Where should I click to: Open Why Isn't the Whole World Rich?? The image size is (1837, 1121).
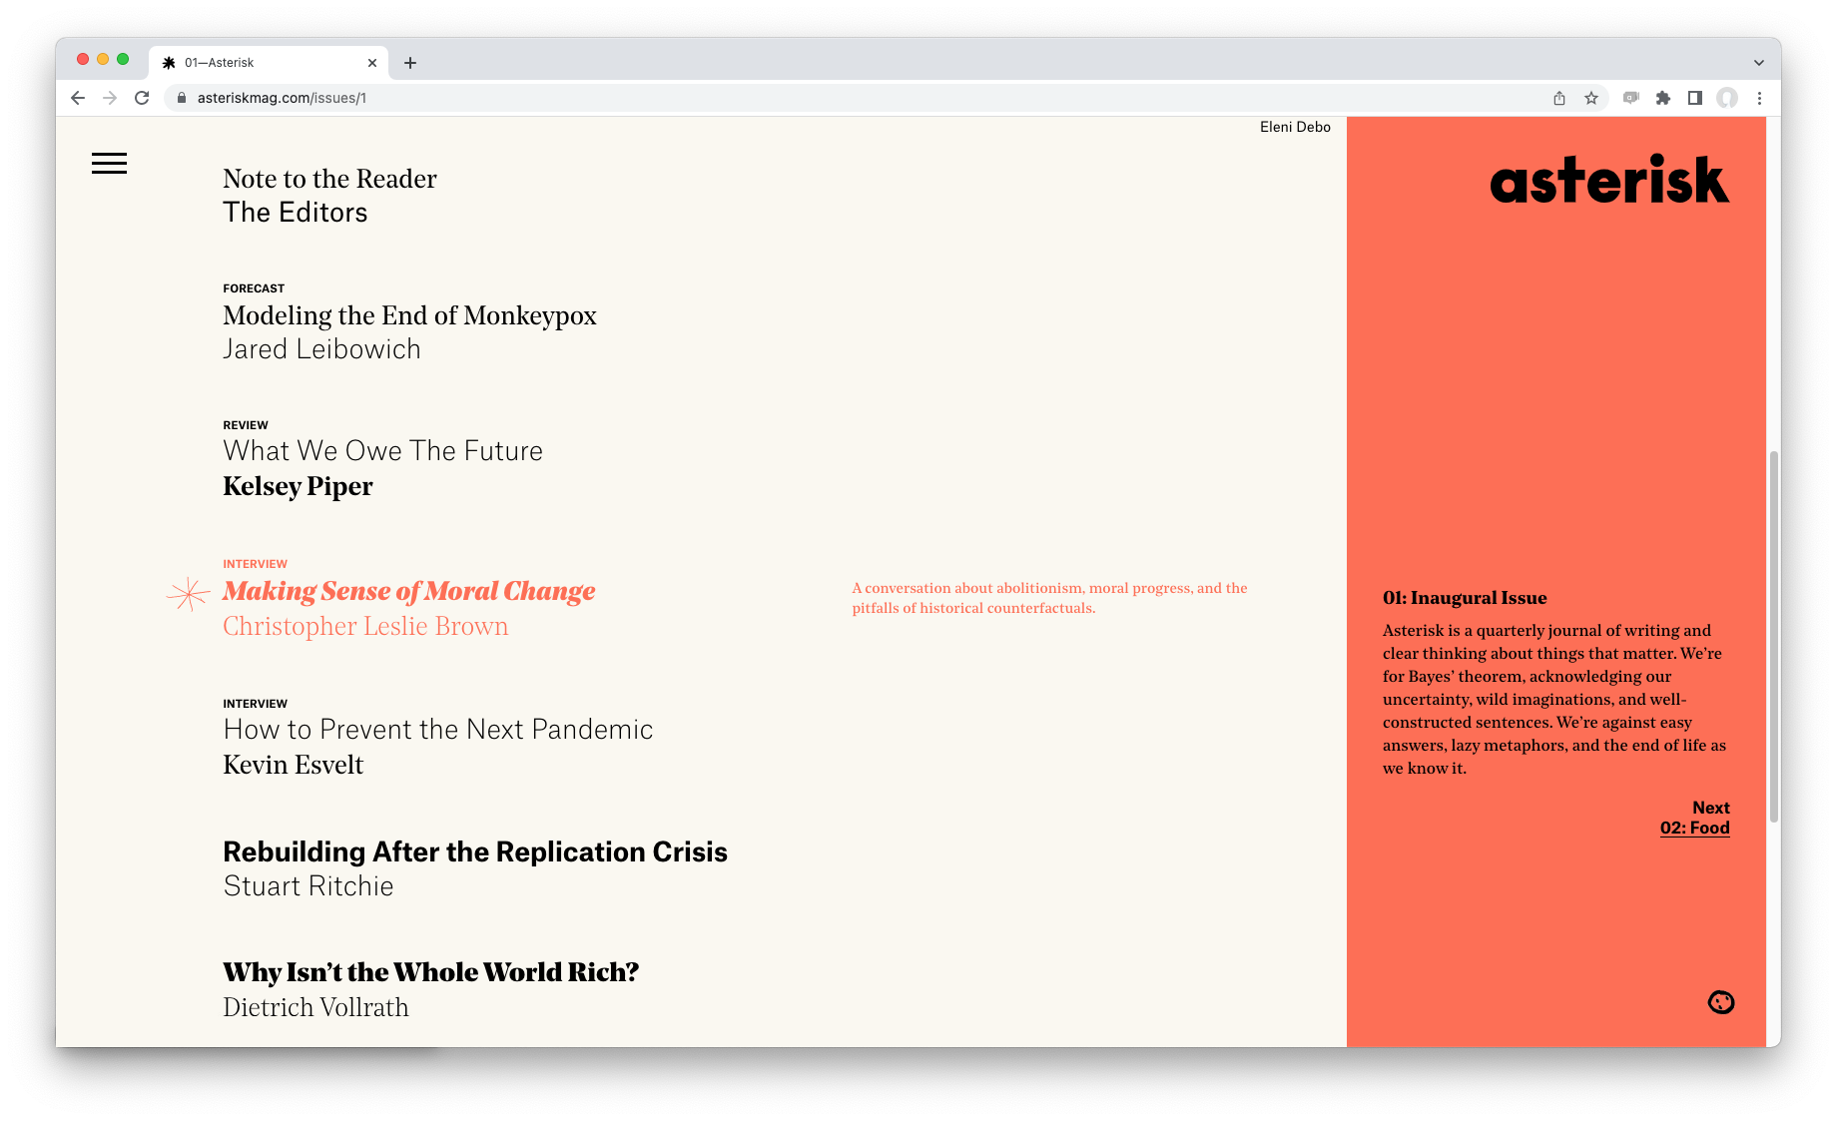click(430, 972)
